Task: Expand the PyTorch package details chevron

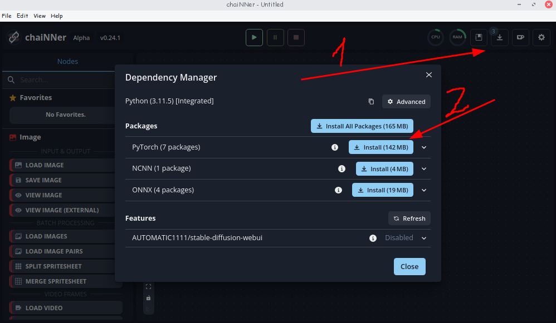Action: [424, 147]
